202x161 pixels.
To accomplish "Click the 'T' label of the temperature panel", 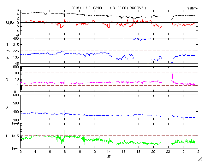I will coord(7,136).
